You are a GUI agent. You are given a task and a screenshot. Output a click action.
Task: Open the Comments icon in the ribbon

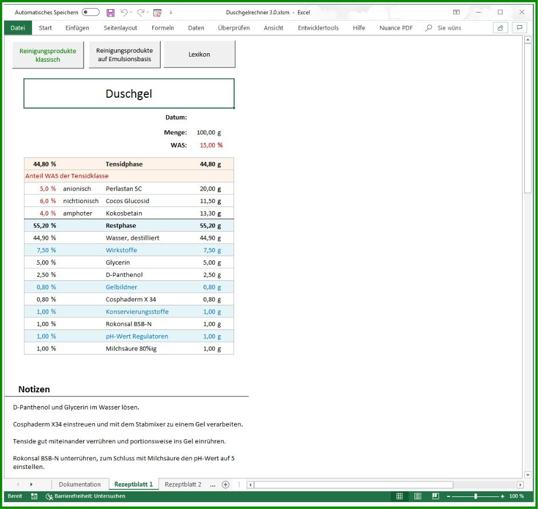click(x=520, y=28)
